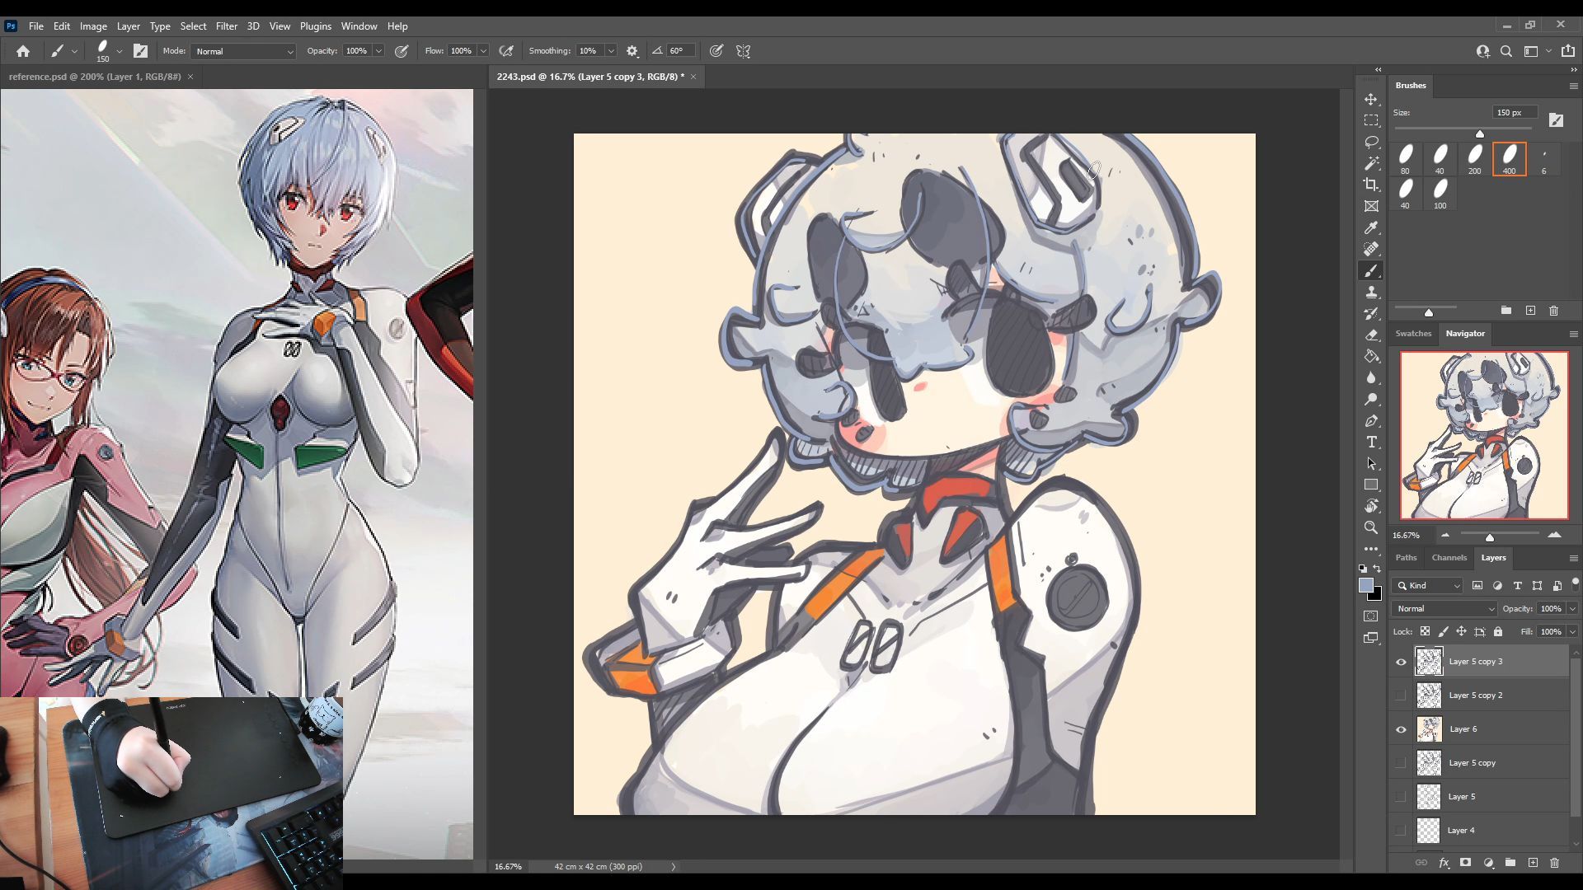The height and width of the screenshot is (890, 1583).
Task: Switch to reference.psd document tab
Action: click(95, 77)
